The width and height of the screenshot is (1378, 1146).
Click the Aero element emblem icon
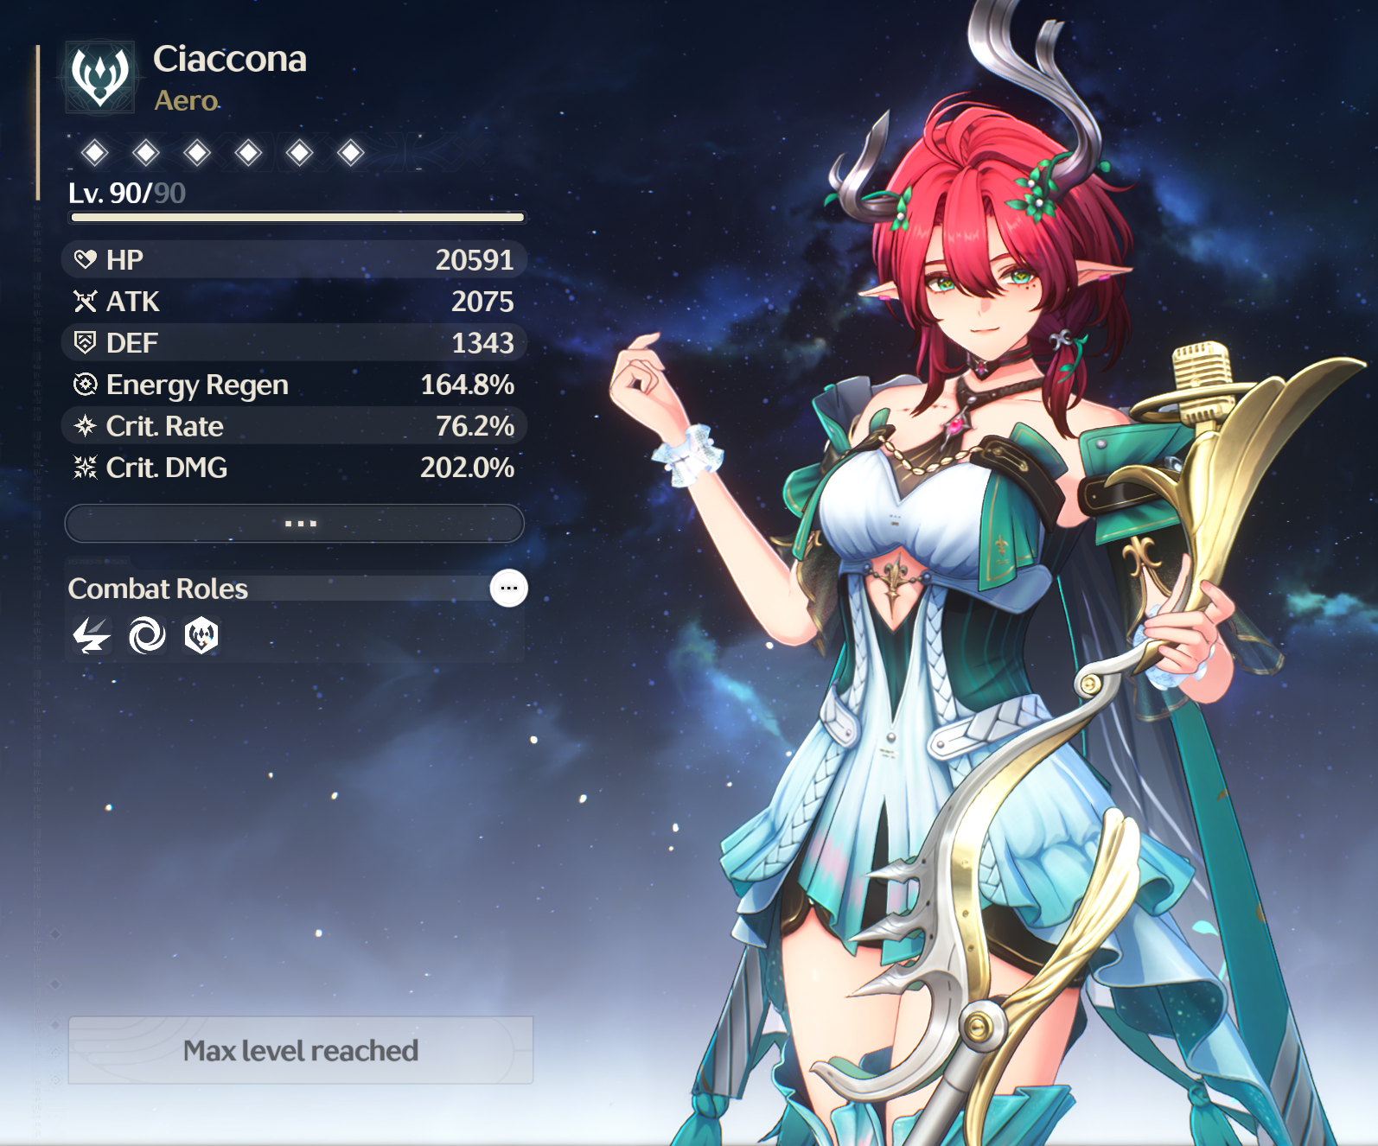click(x=100, y=77)
